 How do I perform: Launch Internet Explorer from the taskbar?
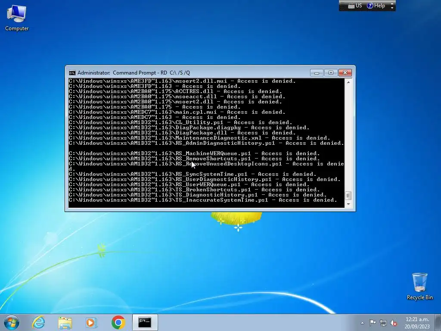(38, 322)
